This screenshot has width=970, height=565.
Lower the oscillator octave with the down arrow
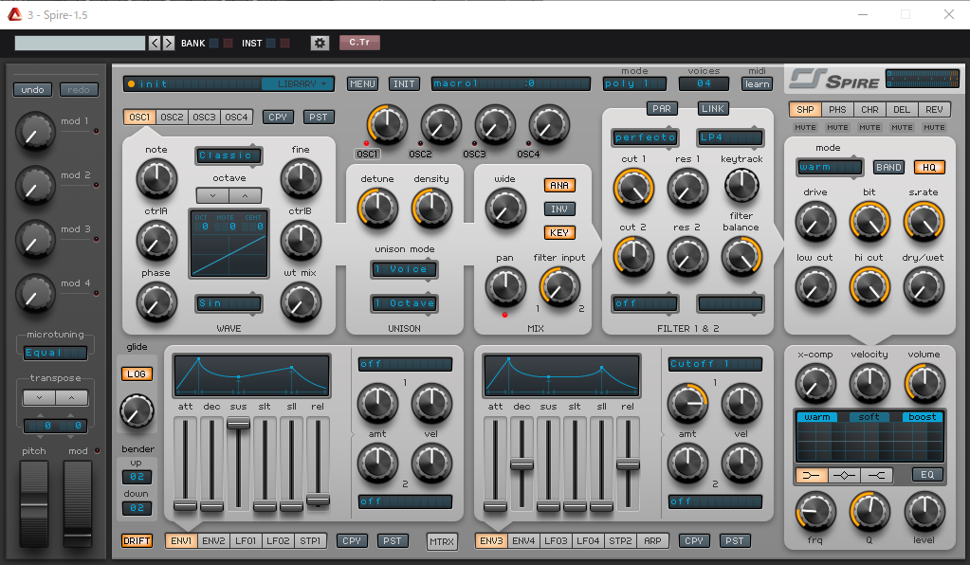tap(212, 196)
